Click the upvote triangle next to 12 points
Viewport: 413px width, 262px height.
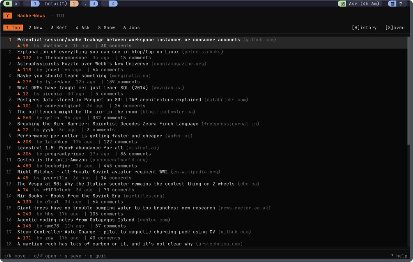(19, 94)
